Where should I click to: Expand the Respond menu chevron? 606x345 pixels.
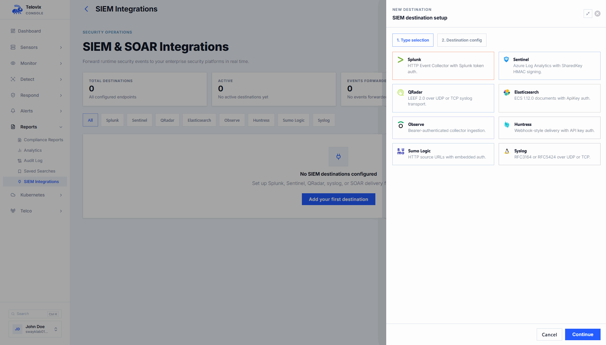[x=61, y=96]
